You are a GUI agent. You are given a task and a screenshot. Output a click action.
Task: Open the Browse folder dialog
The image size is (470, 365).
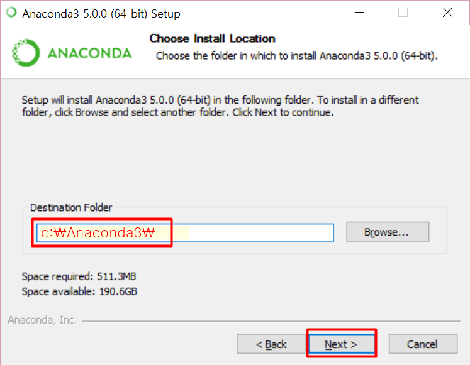[x=388, y=232]
